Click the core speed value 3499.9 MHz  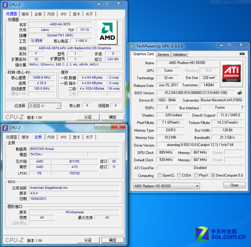(42, 77)
